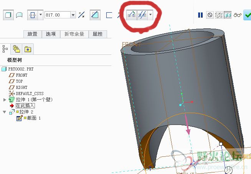
Task: Select cut normal to driving surface icon
Action: click(132, 15)
